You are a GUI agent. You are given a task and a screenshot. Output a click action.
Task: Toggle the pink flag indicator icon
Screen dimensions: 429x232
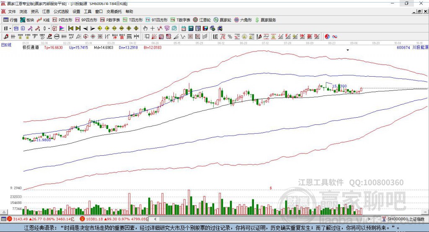point(62,28)
